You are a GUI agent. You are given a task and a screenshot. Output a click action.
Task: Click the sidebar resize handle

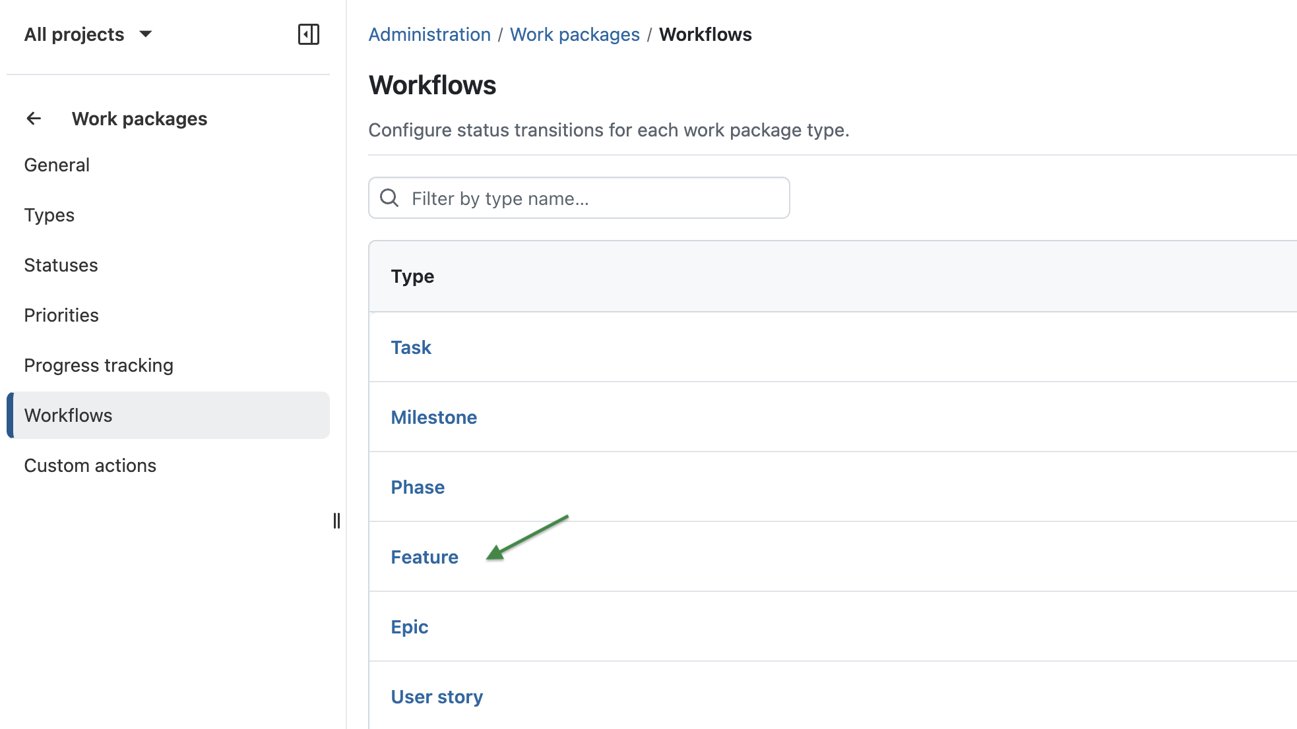point(337,521)
